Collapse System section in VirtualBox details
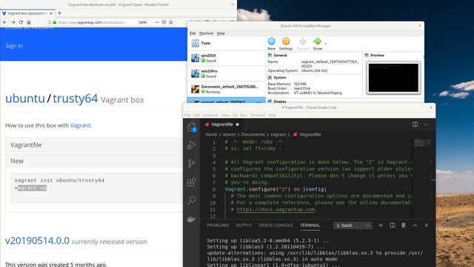This screenshot has height=267, width=474. tap(280, 78)
